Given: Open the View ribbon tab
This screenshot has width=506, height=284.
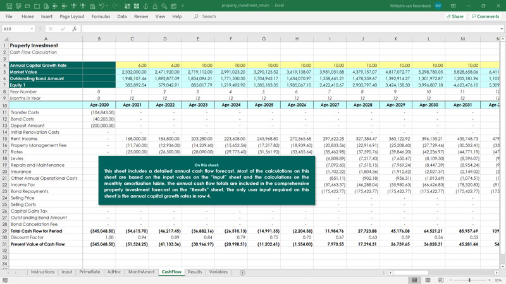Looking at the screenshot, I should pos(160,16).
